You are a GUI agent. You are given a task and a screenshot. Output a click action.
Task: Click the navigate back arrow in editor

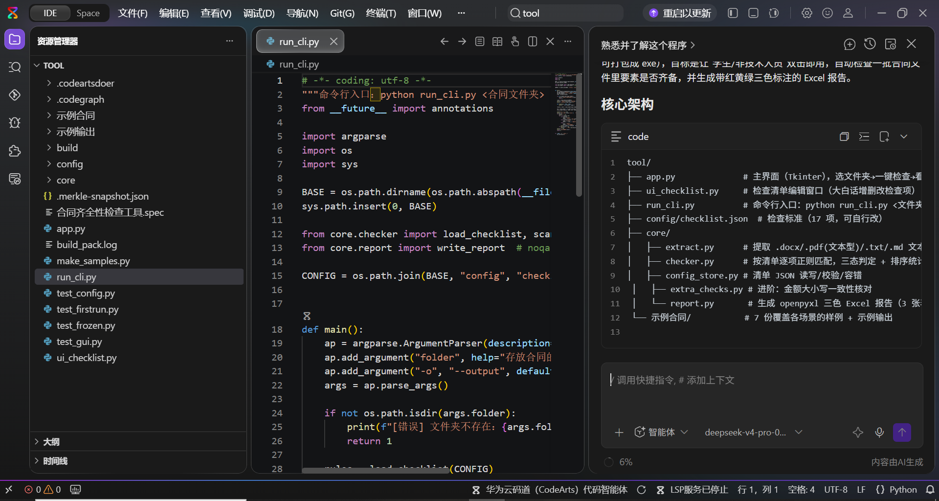pyautogui.click(x=444, y=42)
